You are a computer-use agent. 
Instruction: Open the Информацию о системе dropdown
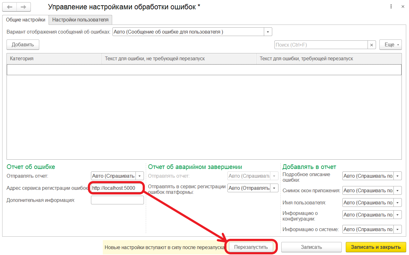click(x=398, y=230)
